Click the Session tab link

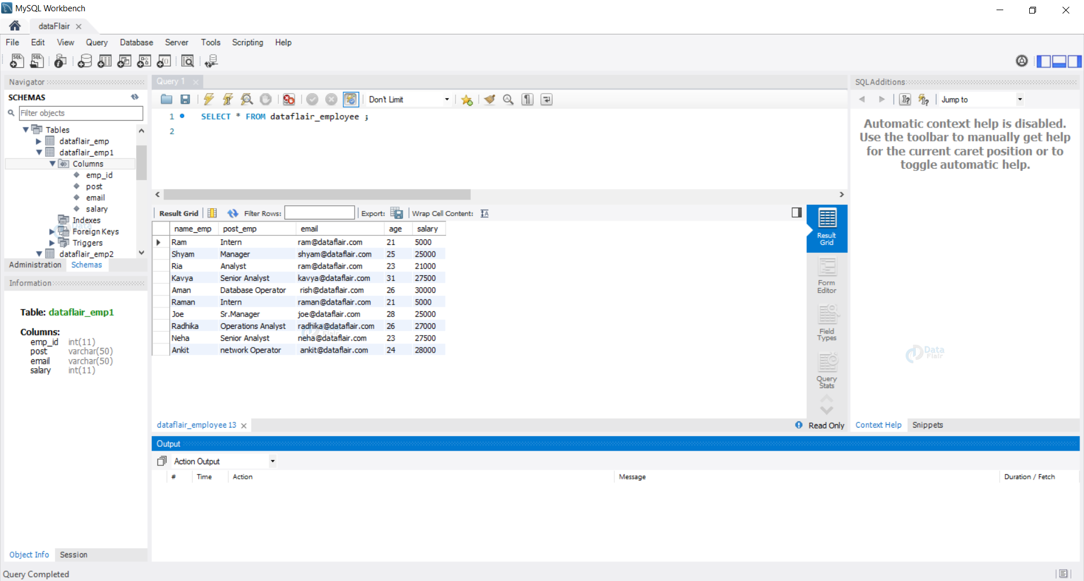coord(73,554)
